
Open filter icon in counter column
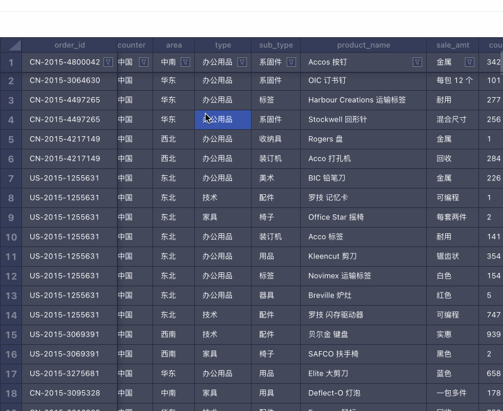tap(144, 62)
